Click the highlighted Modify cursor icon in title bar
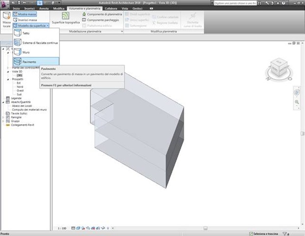This screenshot has width=305, height=236. pyautogui.click(x=40, y=3)
